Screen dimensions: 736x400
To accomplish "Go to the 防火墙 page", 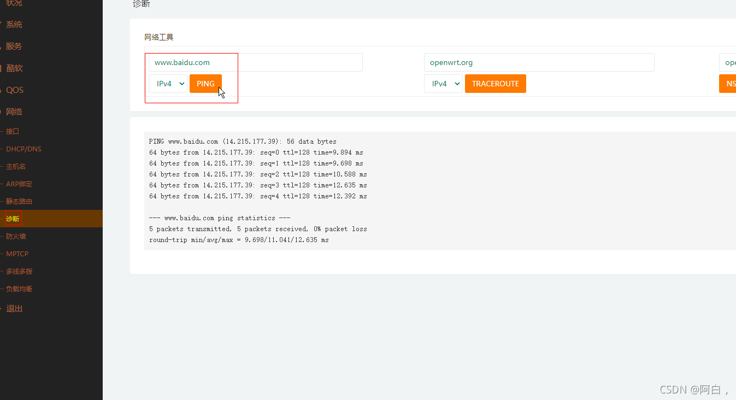I will [x=16, y=237].
